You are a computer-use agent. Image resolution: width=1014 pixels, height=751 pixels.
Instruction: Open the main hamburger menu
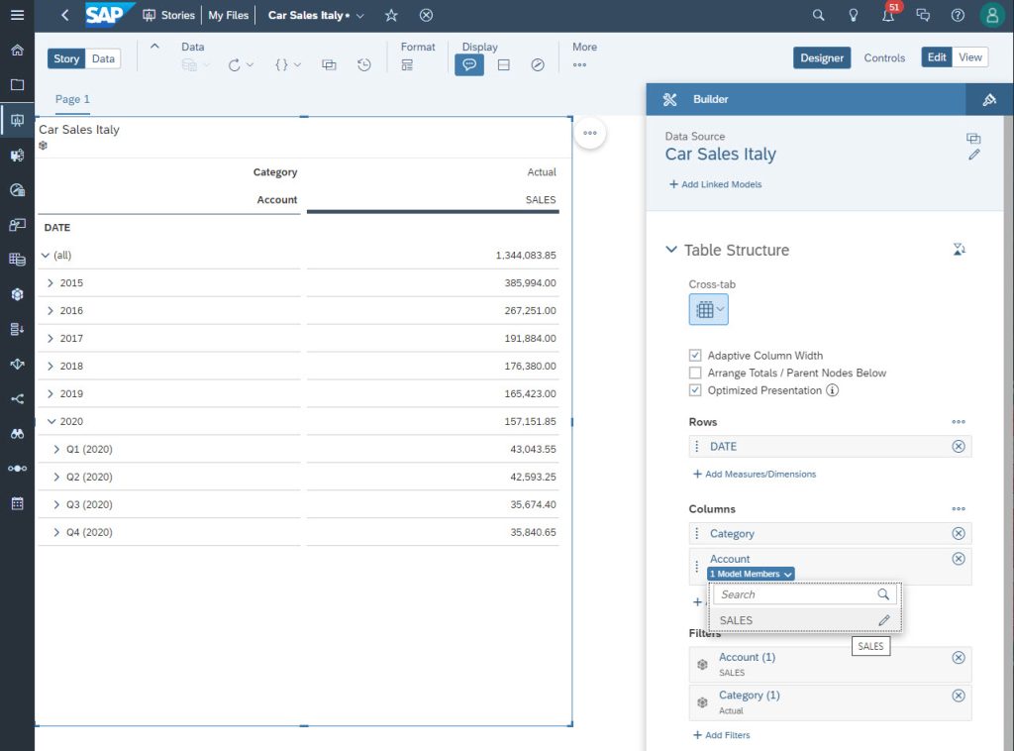[18, 15]
